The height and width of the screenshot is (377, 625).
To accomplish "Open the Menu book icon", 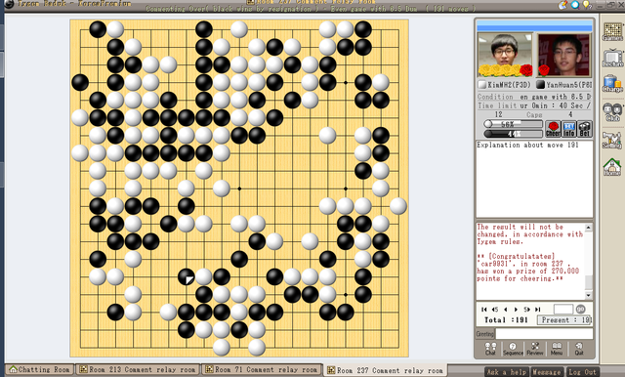I will 557,349.
